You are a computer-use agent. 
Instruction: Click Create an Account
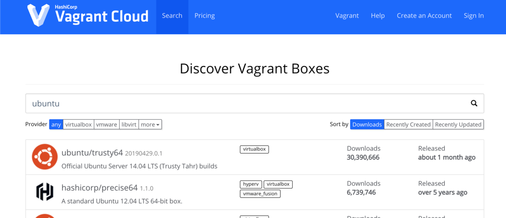[424, 16]
